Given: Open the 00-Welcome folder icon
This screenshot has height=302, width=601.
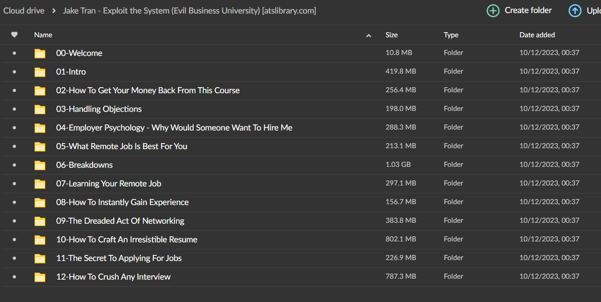Looking at the screenshot, I should coord(40,54).
